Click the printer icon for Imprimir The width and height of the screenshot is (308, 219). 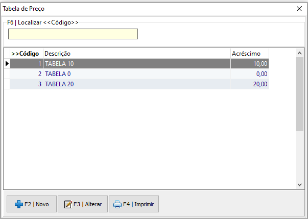[x=117, y=204]
